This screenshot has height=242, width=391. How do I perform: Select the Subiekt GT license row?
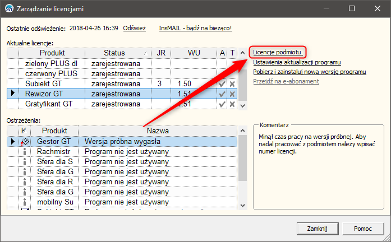[x=122, y=83]
